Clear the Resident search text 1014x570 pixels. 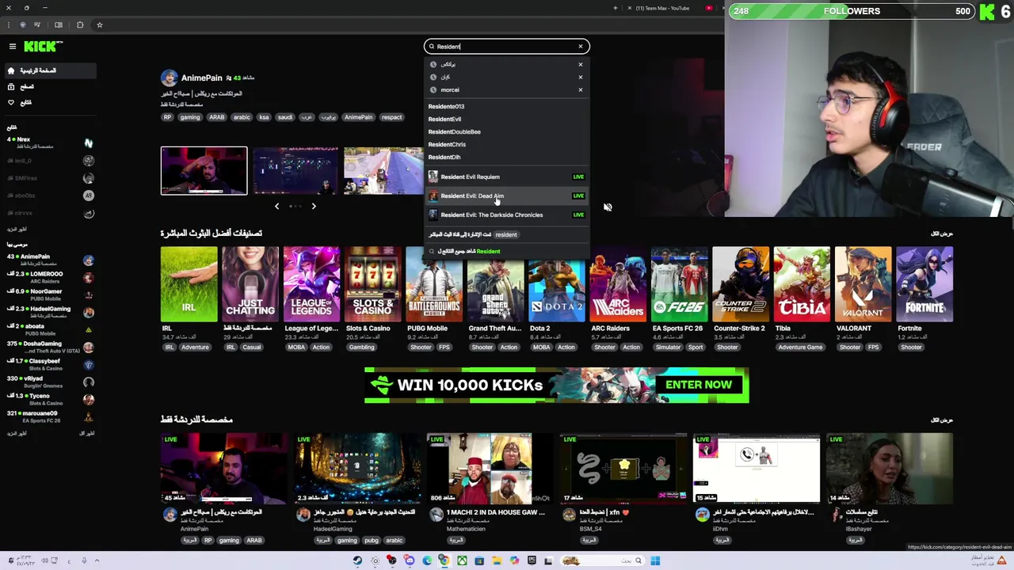tap(581, 47)
